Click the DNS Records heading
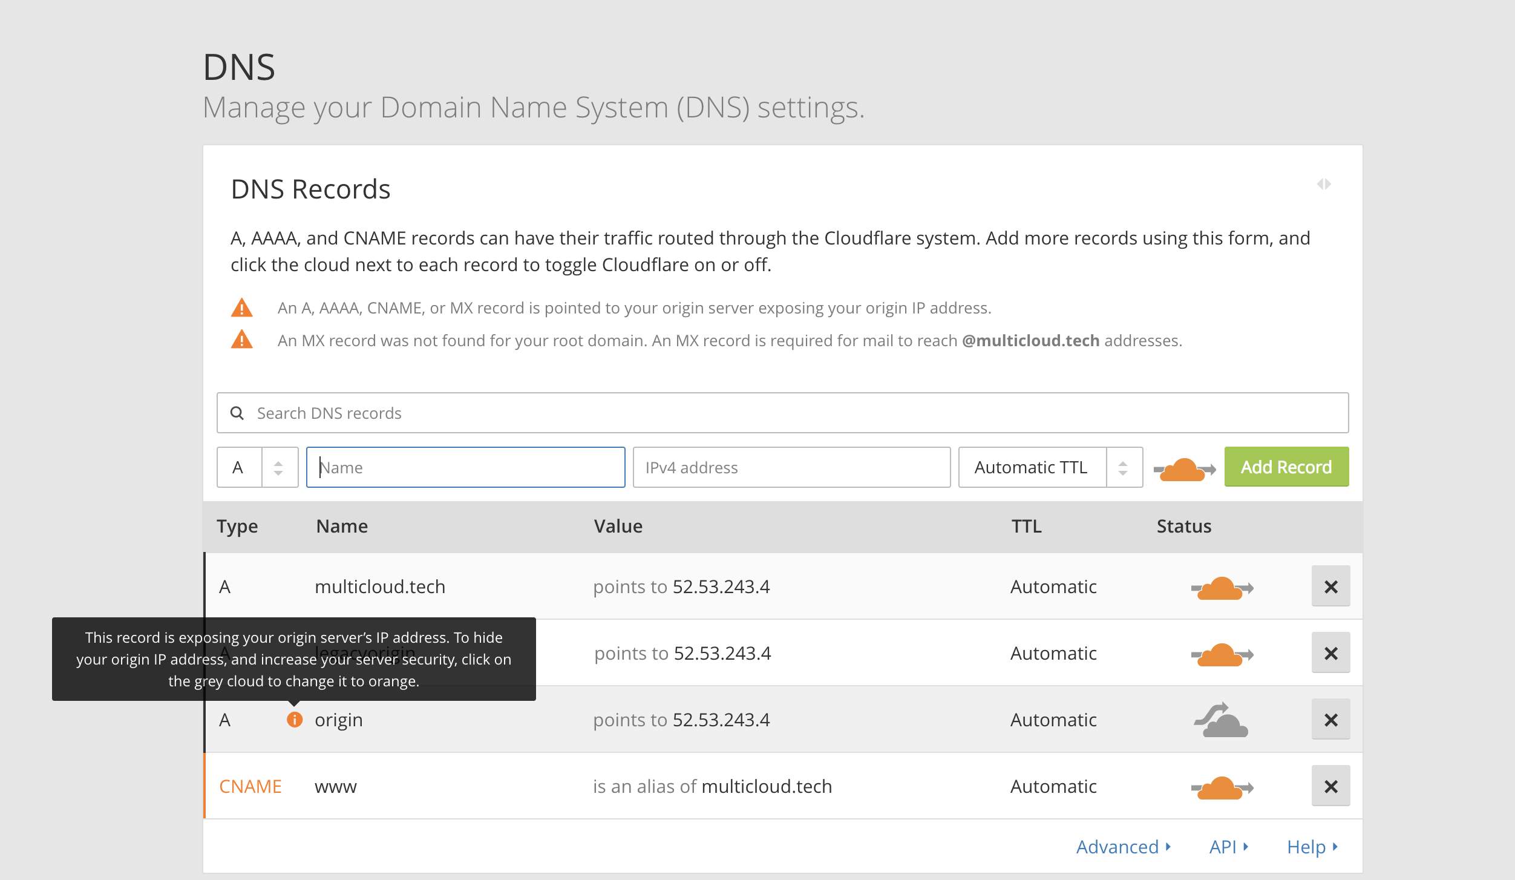This screenshot has width=1515, height=880. click(x=311, y=189)
